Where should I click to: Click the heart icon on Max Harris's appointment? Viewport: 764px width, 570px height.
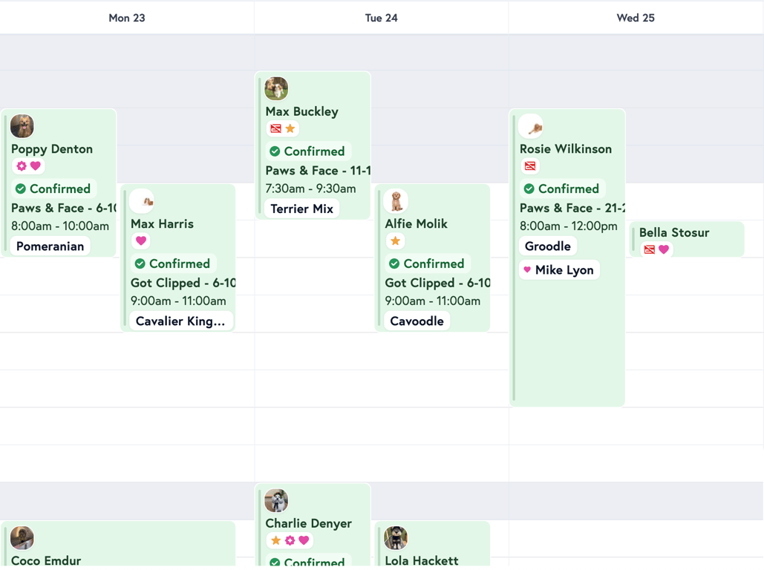pos(140,240)
